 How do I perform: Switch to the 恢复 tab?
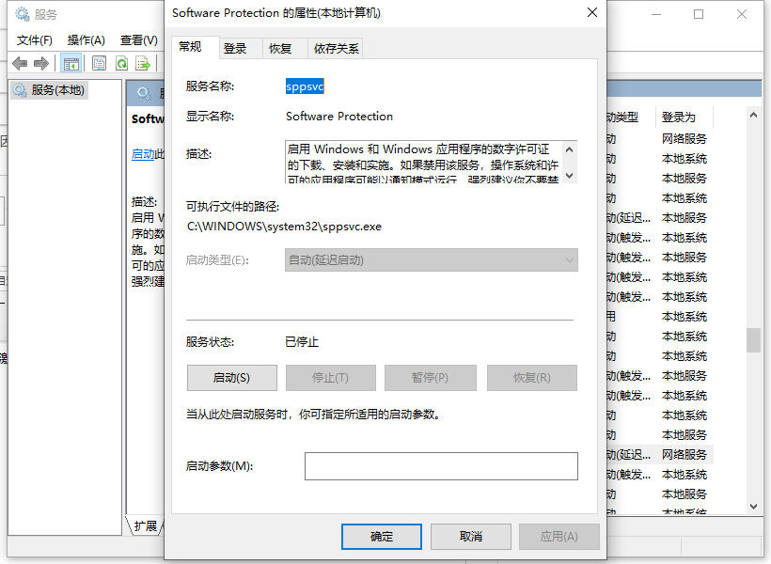(x=279, y=49)
